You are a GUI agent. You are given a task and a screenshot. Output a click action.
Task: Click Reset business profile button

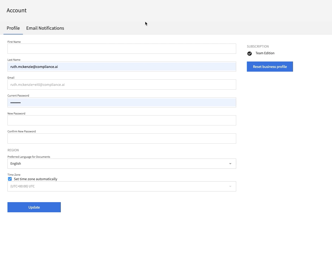tap(270, 67)
